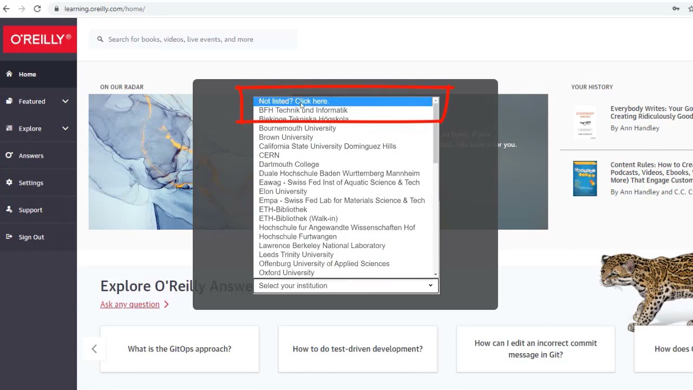Select Oxford University from the list
The image size is (693, 390).
point(343,272)
